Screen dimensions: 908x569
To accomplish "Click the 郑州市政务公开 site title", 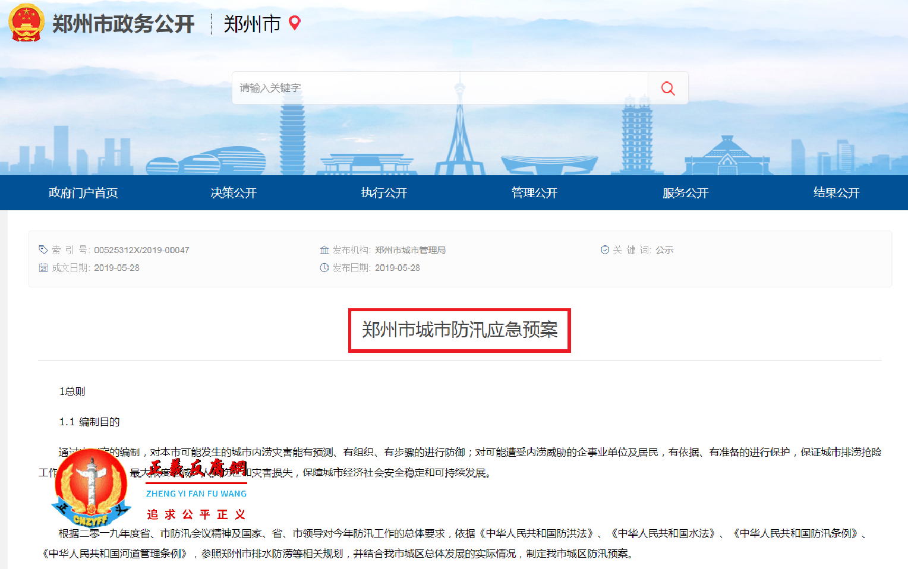I will (122, 23).
